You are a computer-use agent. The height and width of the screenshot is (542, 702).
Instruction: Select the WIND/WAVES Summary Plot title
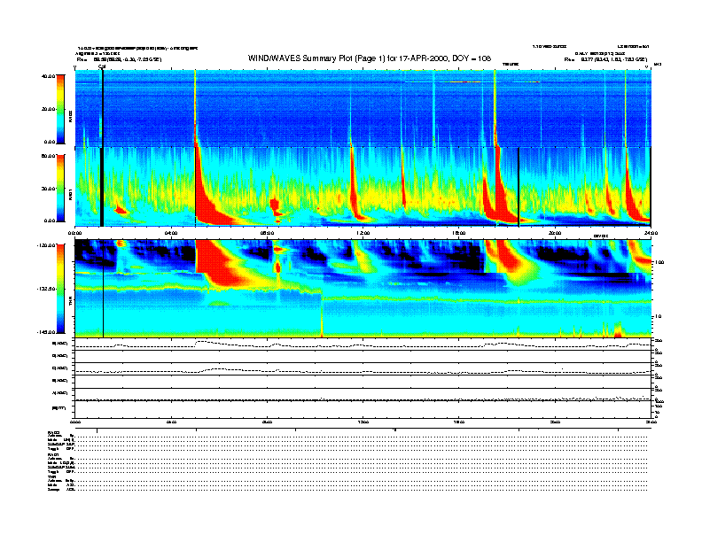point(370,58)
